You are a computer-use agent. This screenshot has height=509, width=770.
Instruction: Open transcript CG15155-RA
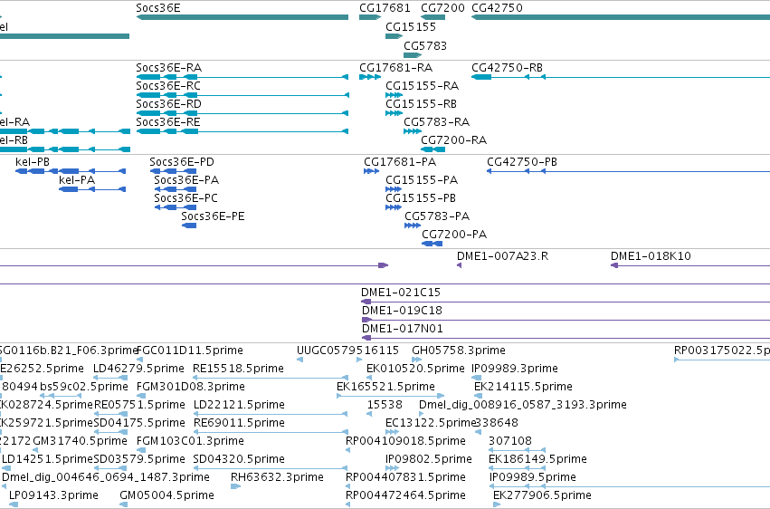point(395,95)
